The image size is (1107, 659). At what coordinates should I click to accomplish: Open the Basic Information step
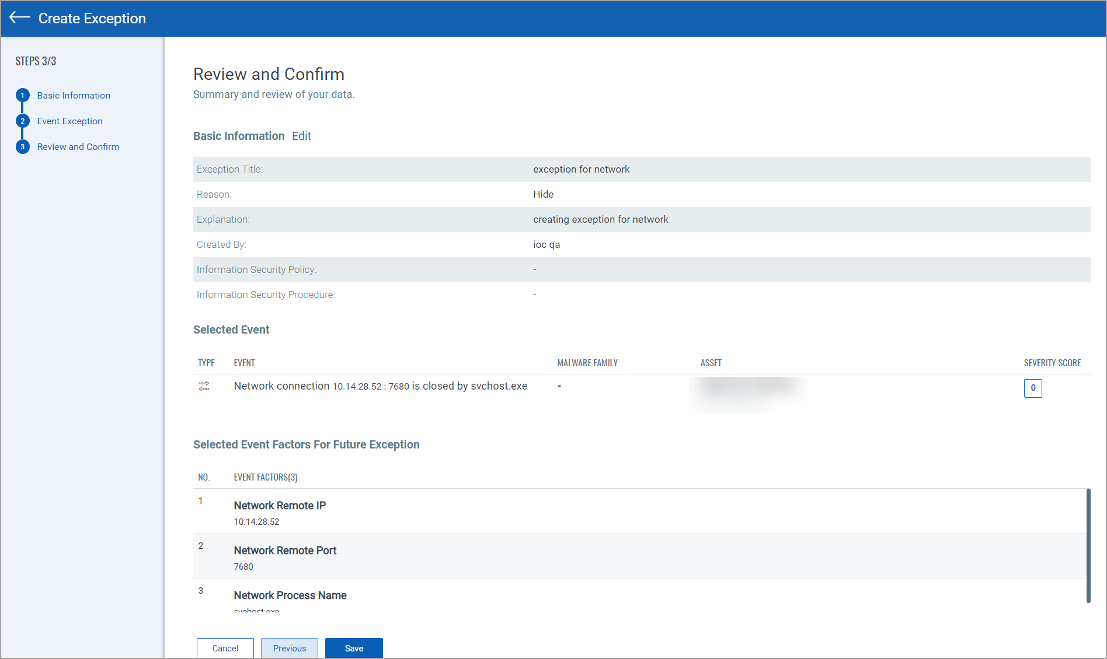point(74,95)
